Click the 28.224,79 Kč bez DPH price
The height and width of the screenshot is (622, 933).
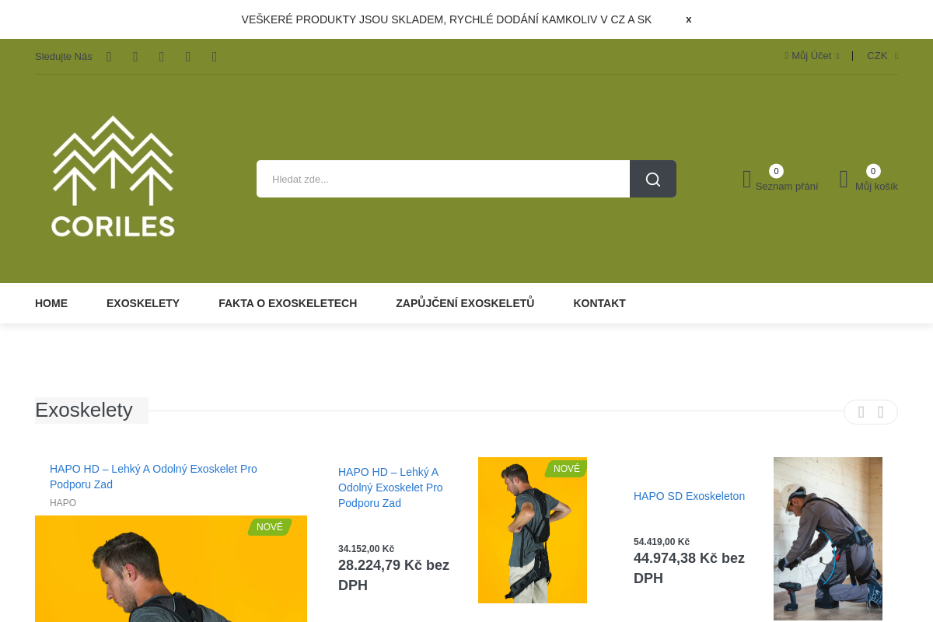coord(393,575)
